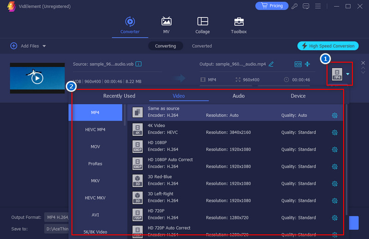
Task: Click the Add Files plus icon
Action: (14, 46)
